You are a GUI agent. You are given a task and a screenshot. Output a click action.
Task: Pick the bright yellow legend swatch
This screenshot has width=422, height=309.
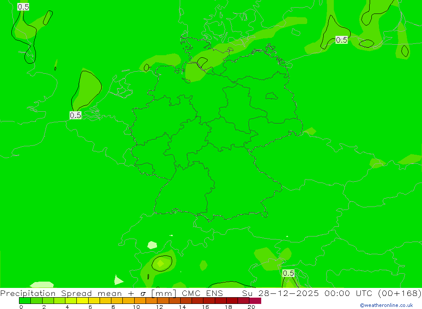(82, 301)
